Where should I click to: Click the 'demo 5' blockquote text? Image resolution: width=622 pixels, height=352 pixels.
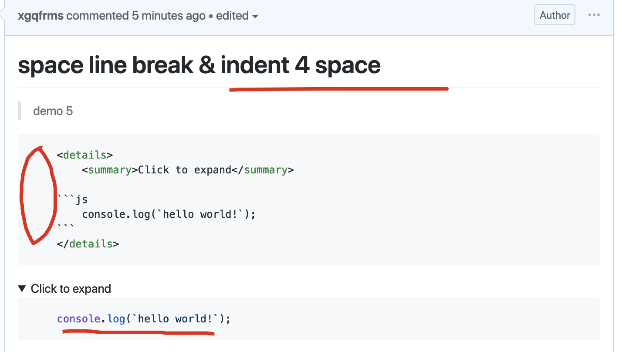tap(53, 111)
